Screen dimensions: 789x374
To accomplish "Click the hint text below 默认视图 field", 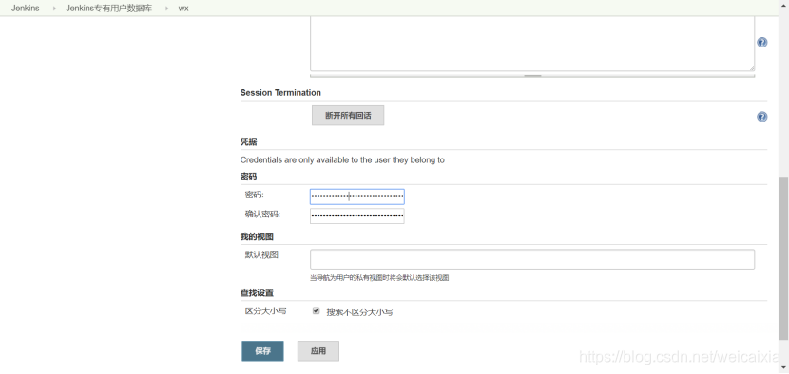I will click(x=379, y=277).
